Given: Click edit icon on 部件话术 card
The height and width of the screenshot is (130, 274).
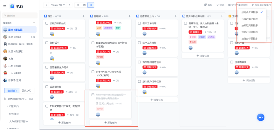Looking at the screenshot, I should coord(51,53).
